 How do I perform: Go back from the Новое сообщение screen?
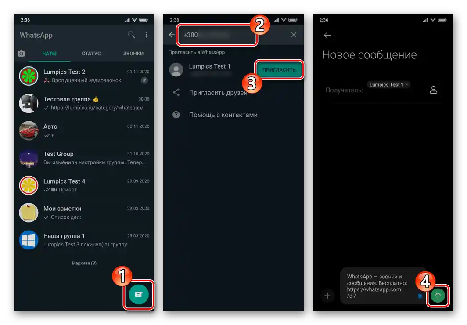coord(327,35)
